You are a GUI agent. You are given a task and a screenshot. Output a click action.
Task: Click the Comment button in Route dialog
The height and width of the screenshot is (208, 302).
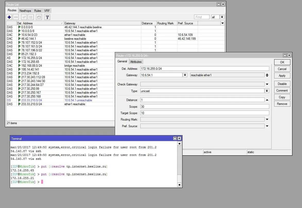(x=282, y=91)
